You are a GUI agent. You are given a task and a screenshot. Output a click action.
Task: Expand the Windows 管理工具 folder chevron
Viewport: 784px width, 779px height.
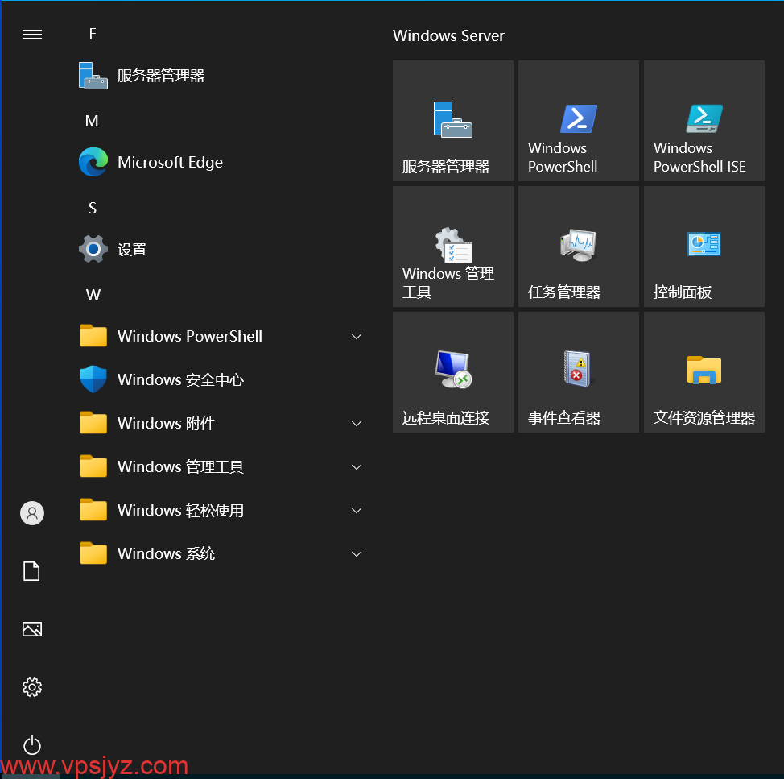pos(357,466)
